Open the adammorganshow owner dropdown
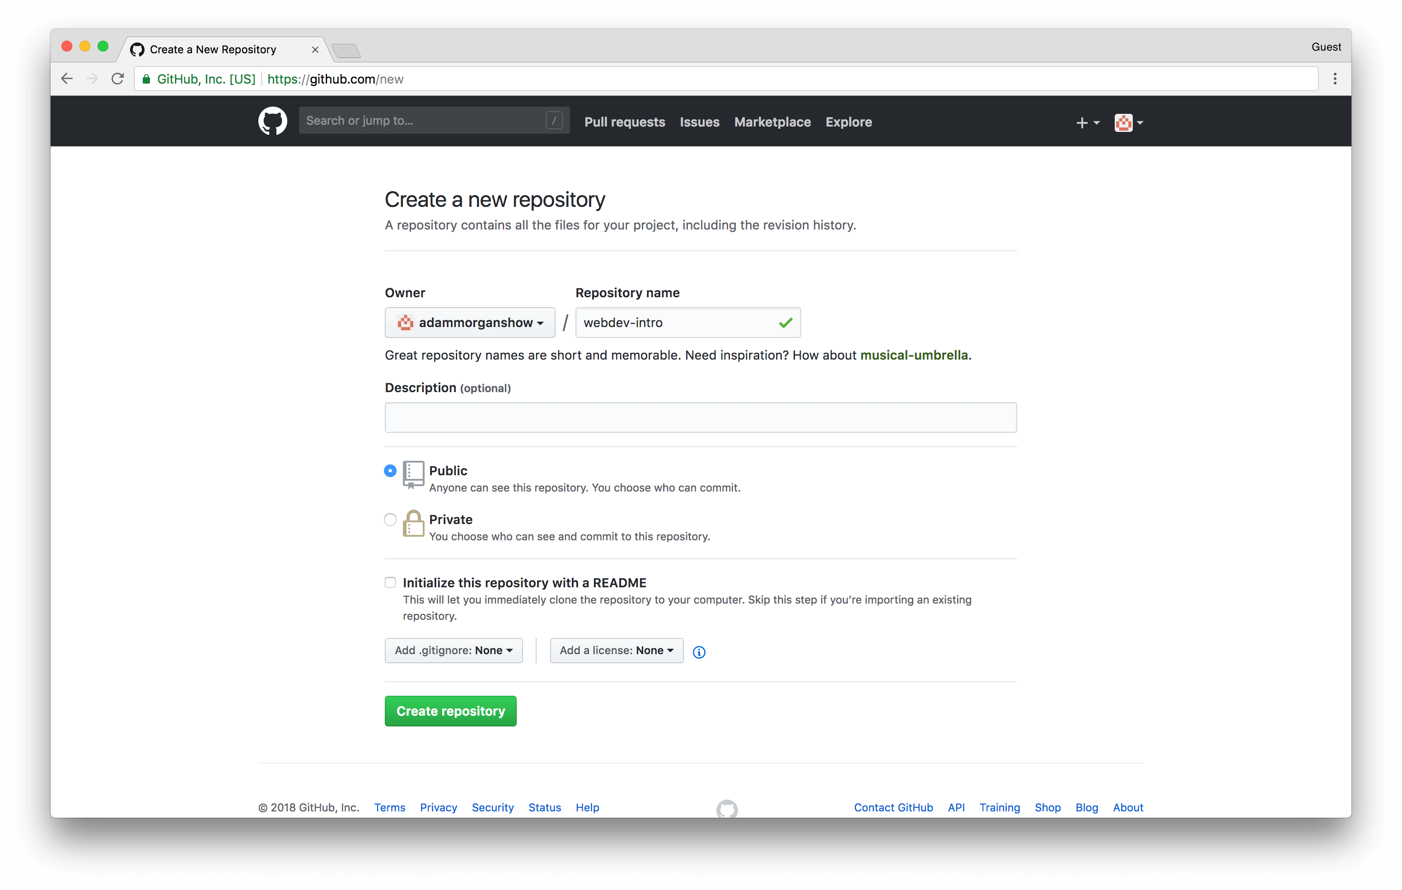The width and height of the screenshot is (1402, 890). tap(470, 322)
